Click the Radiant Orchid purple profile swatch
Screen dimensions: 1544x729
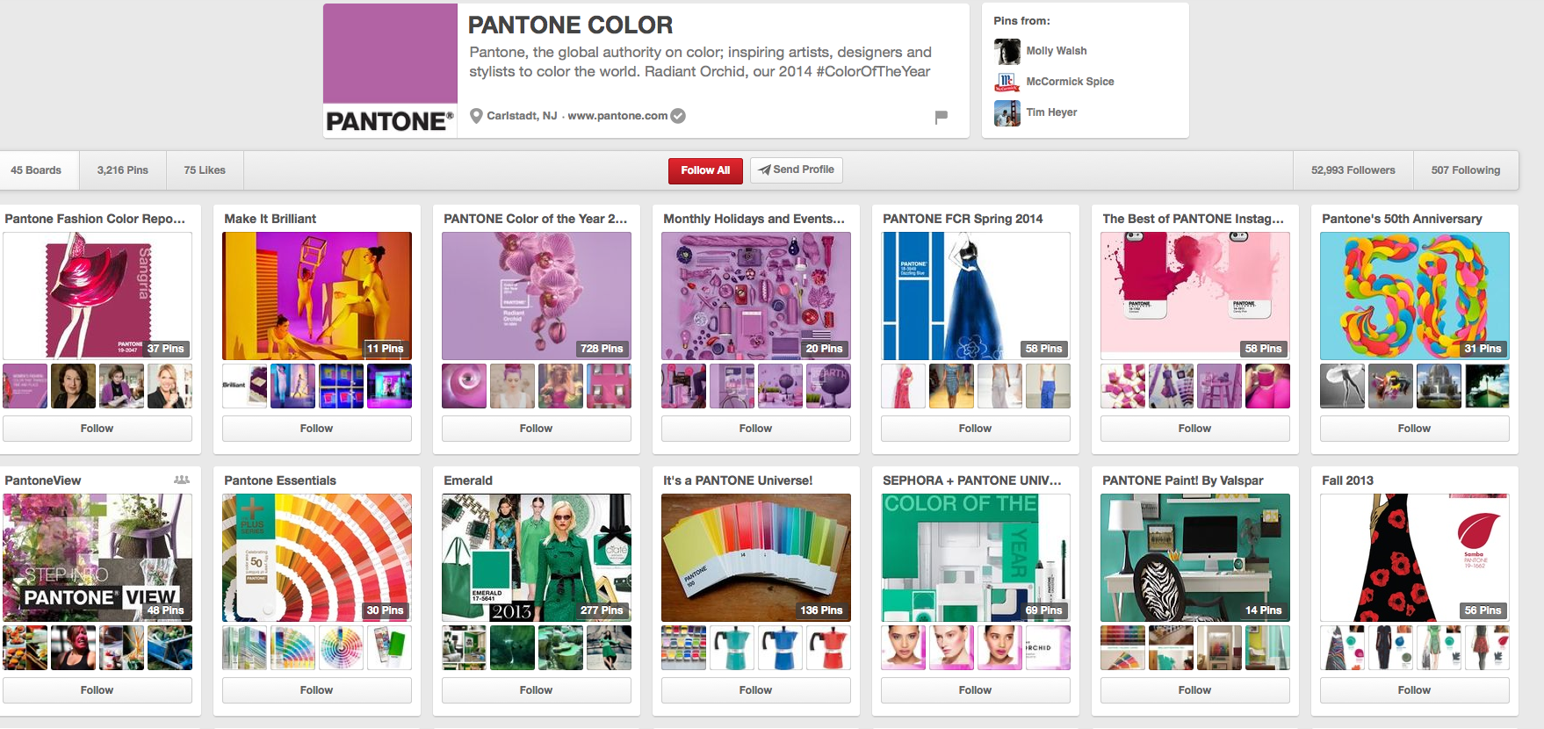390,54
